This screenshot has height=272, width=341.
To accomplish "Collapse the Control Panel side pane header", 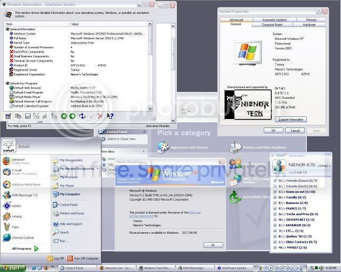I will point(144,131).
